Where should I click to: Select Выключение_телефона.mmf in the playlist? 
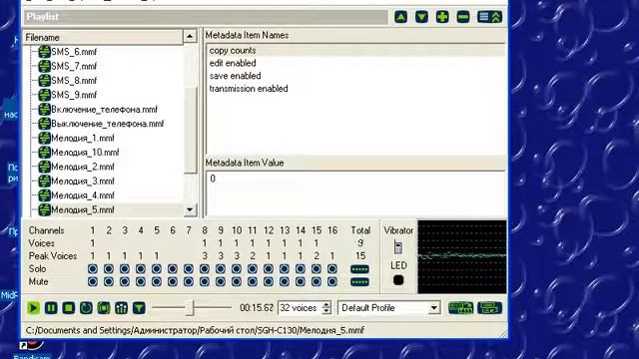click(107, 124)
